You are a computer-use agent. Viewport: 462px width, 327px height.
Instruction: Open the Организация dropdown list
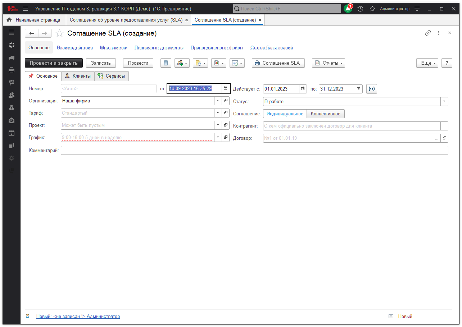pos(217,101)
